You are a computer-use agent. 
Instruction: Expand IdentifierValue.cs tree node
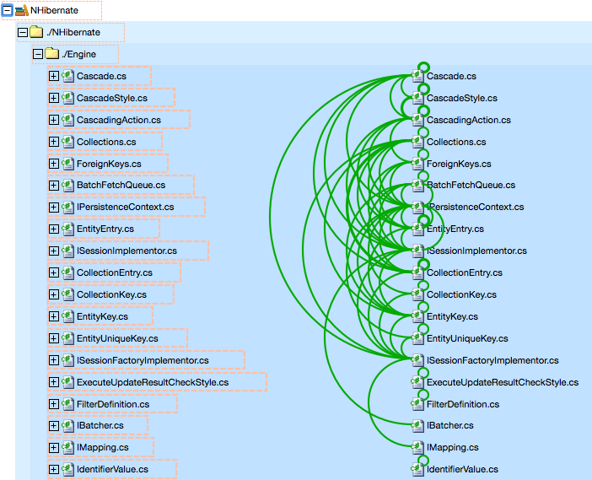(x=54, y=469)
